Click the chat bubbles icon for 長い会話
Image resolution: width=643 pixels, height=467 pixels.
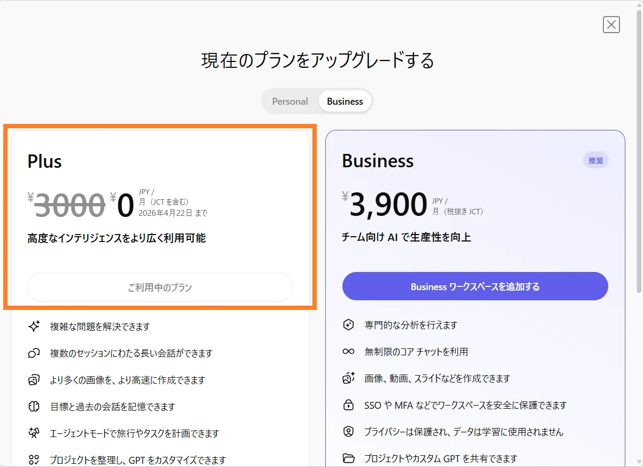click(x=34, y=353)
